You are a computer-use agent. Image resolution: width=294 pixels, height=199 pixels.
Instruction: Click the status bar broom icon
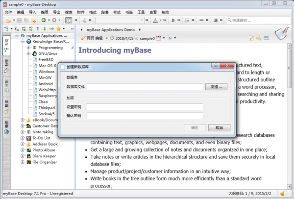tap(282, 194)
